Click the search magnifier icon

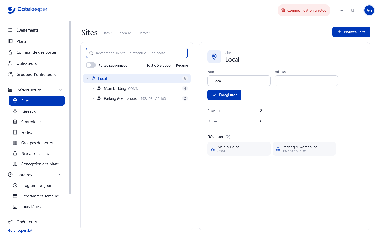click(91, 53)
